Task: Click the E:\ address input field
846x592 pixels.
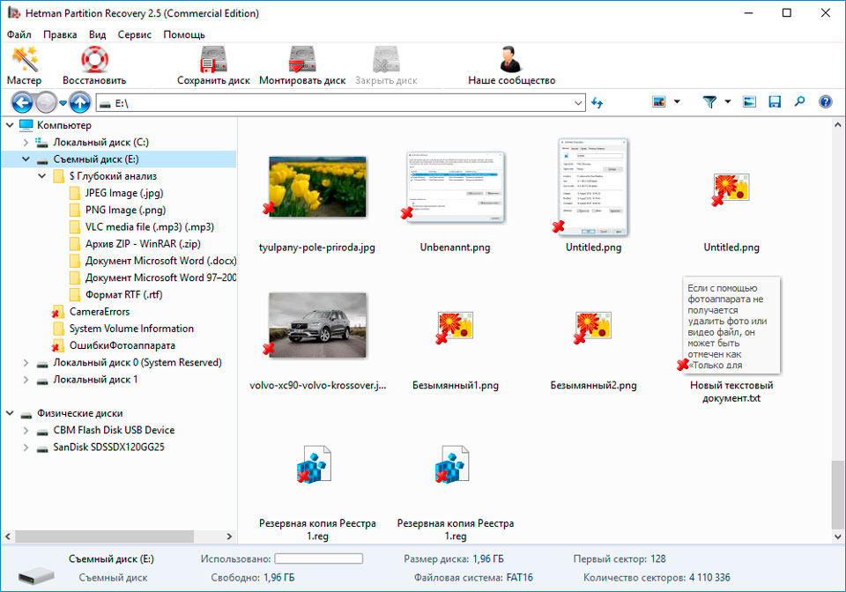Action: [340, 103]
